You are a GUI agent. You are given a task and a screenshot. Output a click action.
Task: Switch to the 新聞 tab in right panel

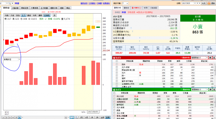tap(145, 8)
